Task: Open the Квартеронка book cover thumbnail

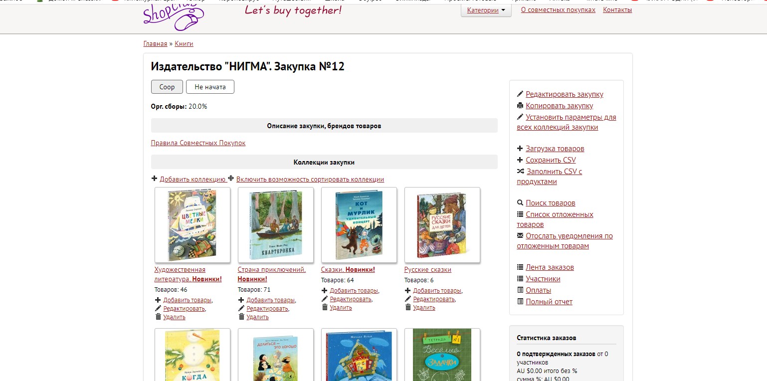Action: [276, 225]
